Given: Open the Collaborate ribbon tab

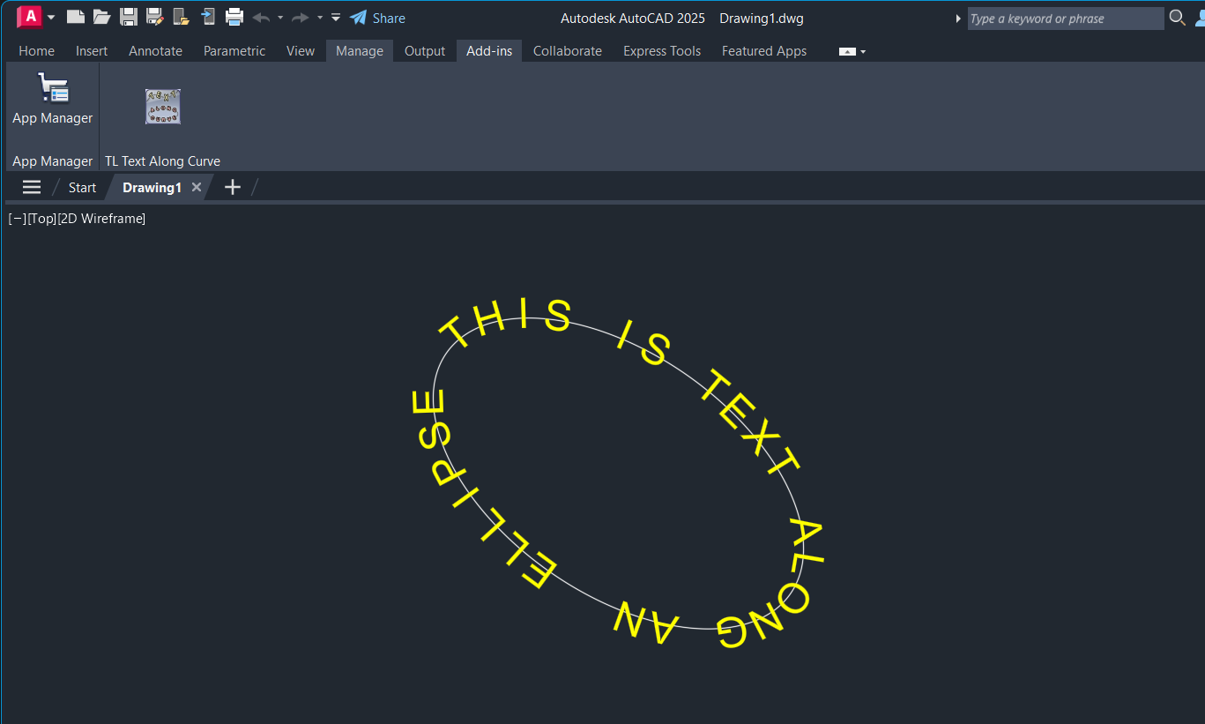Looking at the screenshot, I should [568, 51].
